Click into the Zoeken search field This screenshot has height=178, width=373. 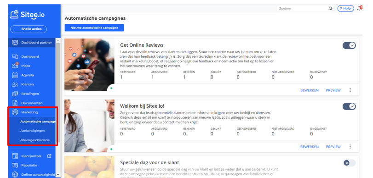(x=303, y=9)
